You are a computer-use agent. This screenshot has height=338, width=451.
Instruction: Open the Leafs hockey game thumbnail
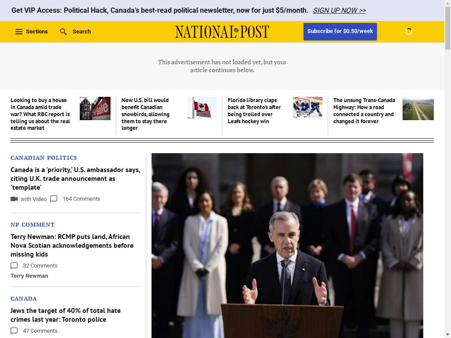click(307, 108)
